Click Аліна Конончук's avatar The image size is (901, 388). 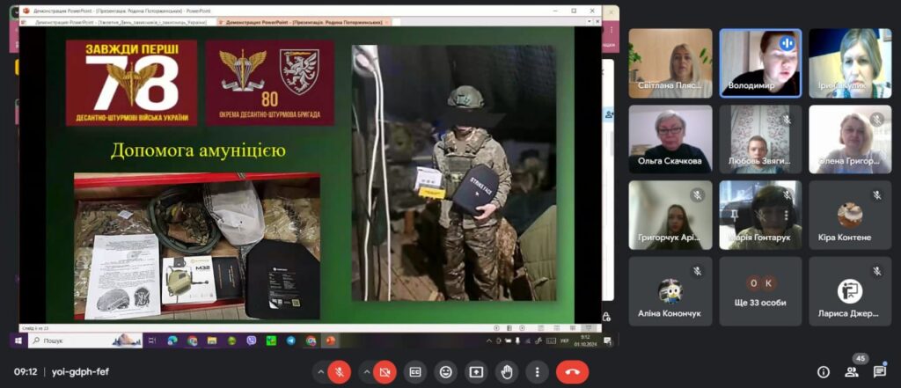pyautogui.click(x=670, y=291)
